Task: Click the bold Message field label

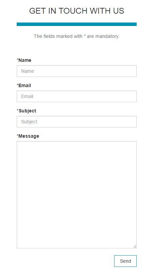Action: [29, 136]
